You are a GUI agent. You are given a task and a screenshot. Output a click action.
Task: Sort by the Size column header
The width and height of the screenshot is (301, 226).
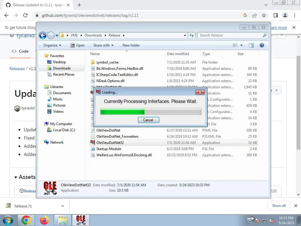(x=247, y=54)
